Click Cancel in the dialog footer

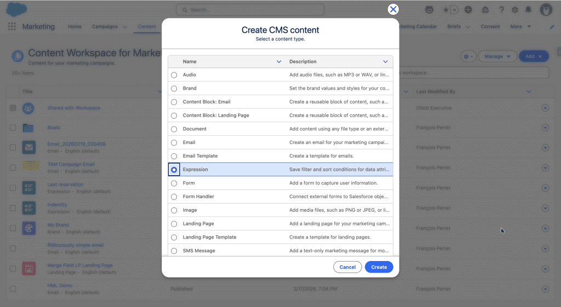tap(347, 267)
